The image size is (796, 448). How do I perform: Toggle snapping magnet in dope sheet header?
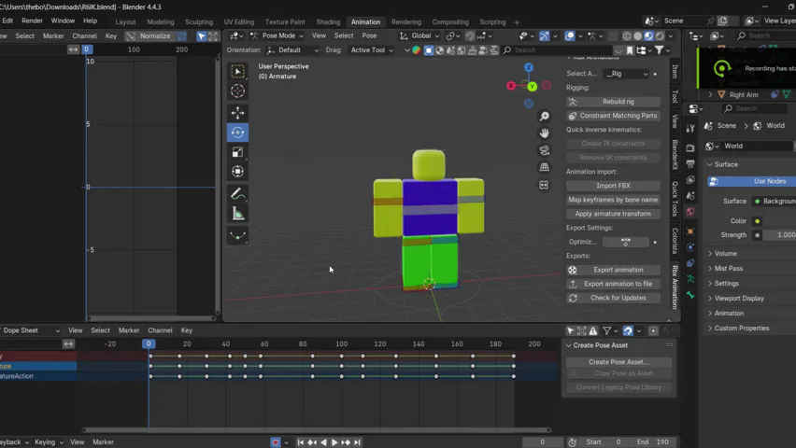coord(628,330)
